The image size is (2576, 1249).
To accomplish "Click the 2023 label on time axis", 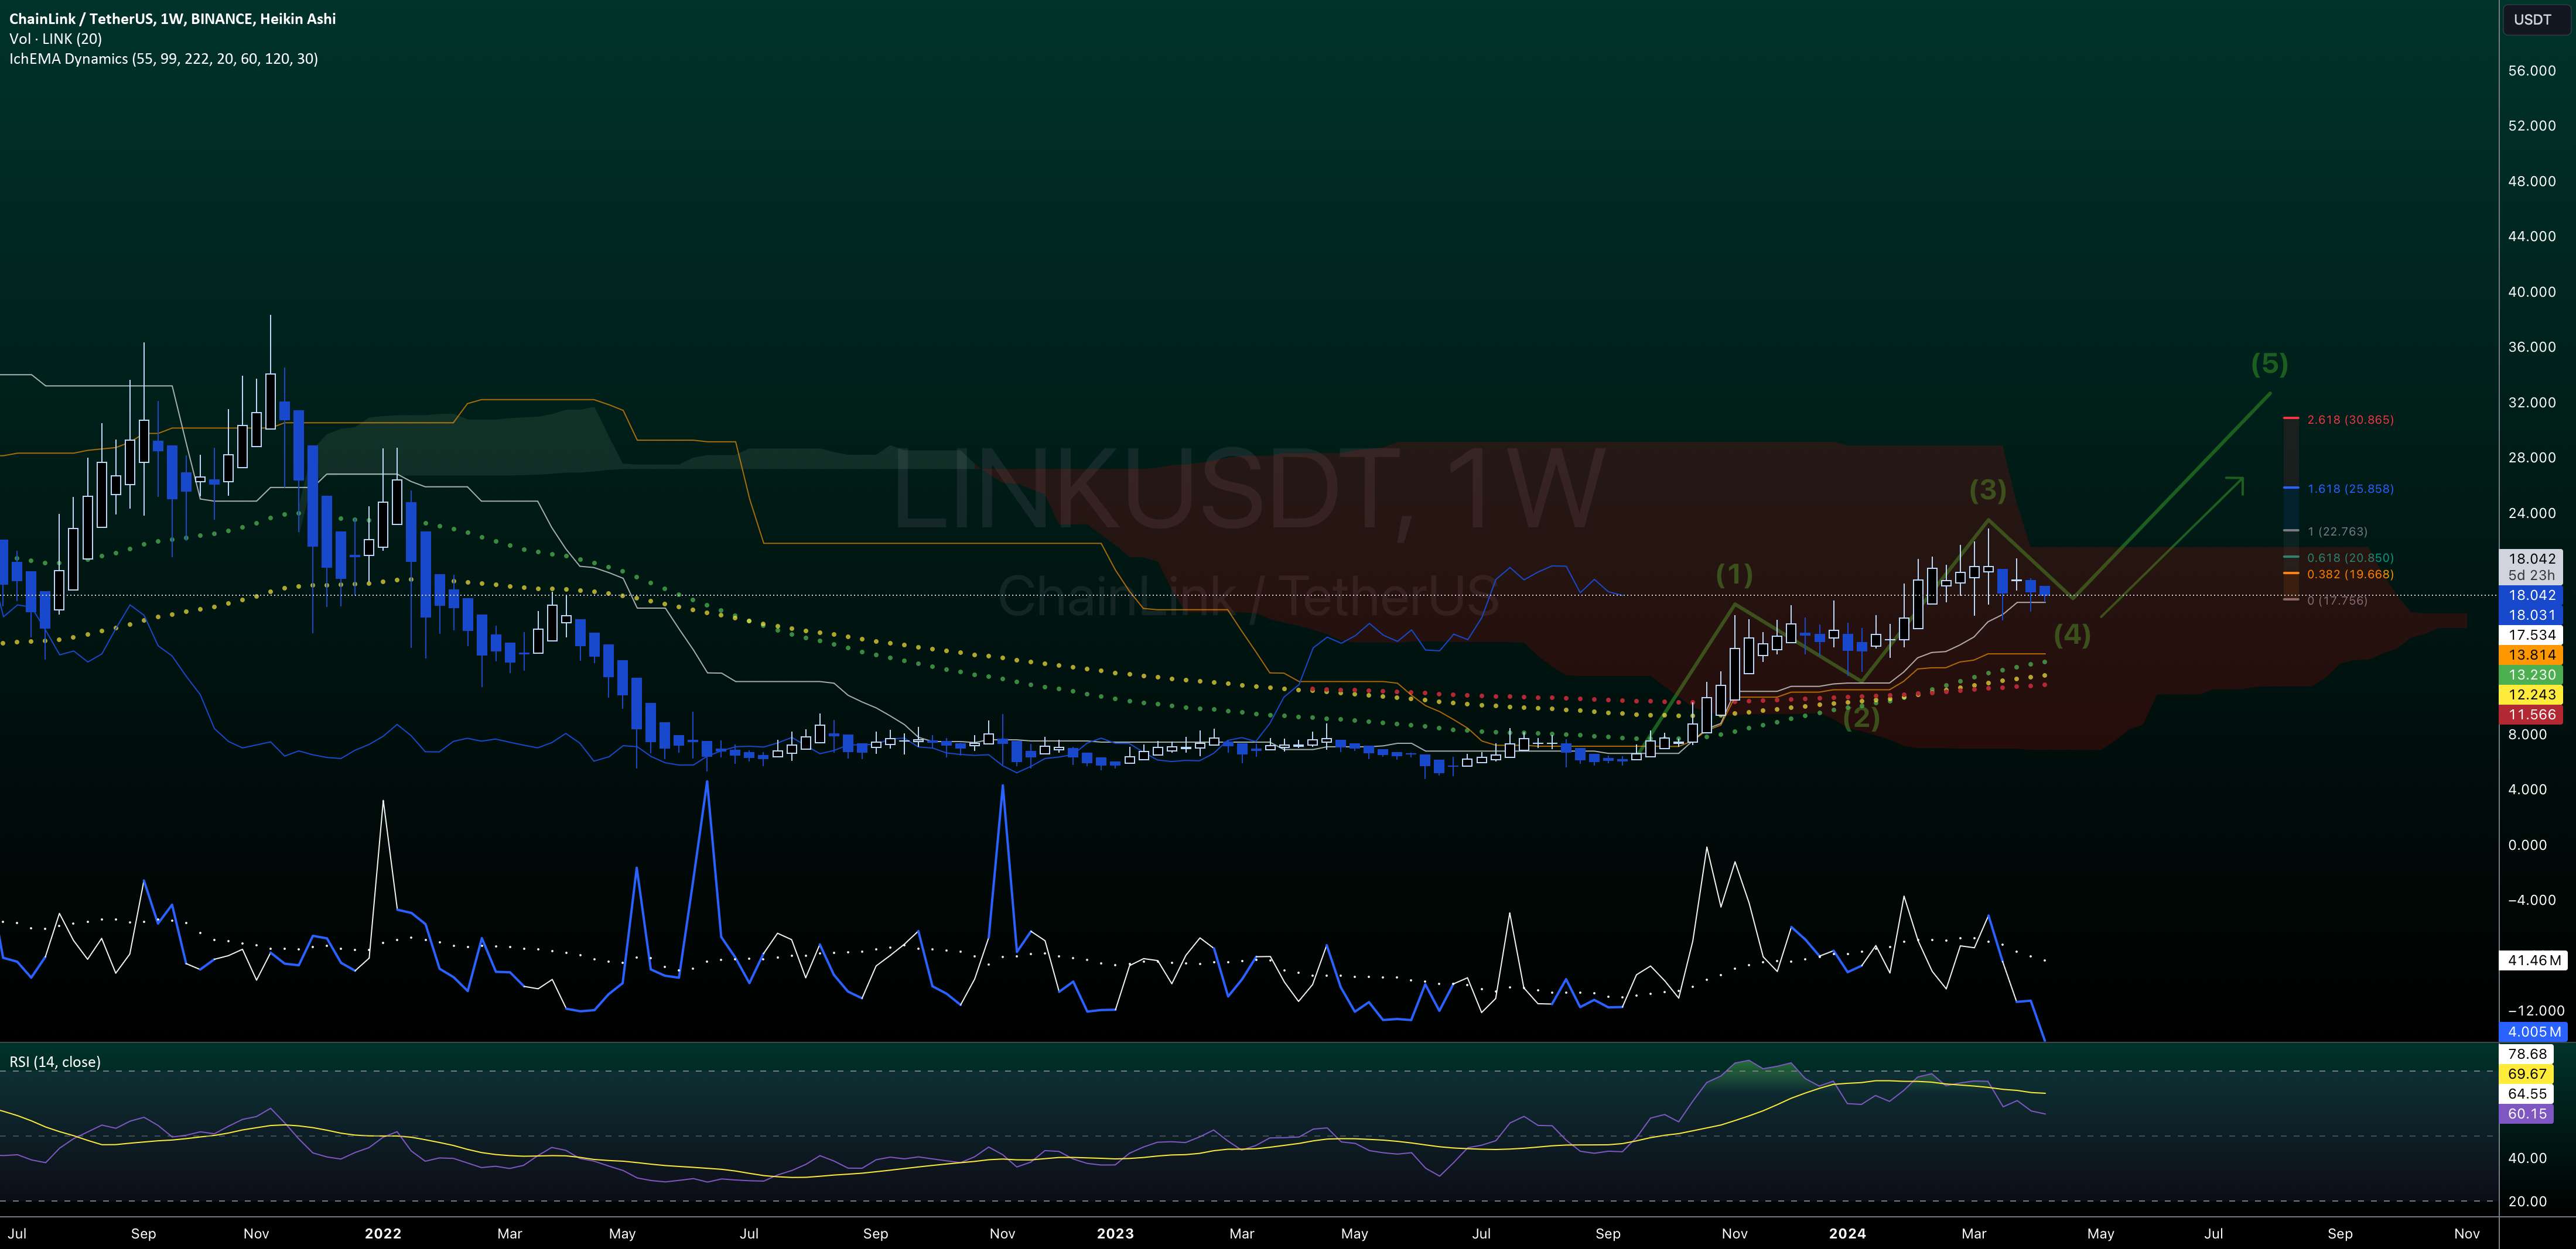I will pos(1115,1234).
